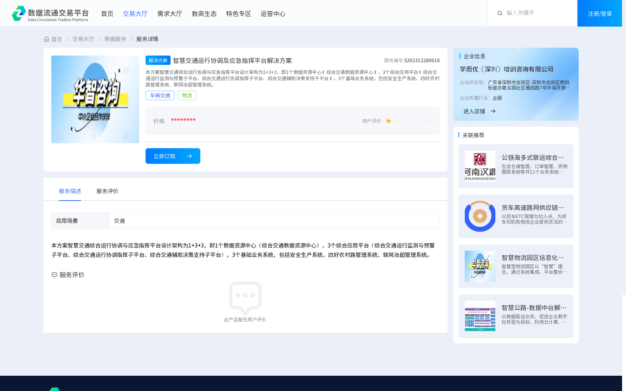Click the 应用场景 table cell

pyautogui.click(x=80, y=221)
